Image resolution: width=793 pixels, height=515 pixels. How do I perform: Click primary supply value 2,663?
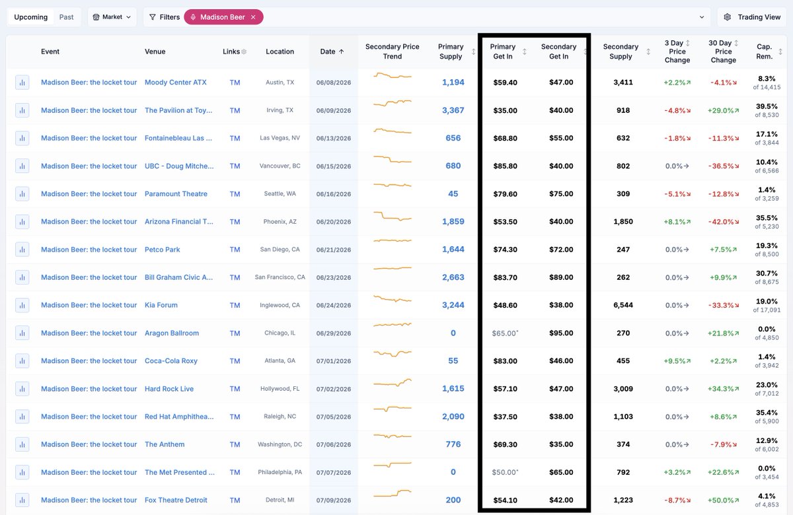453,277
